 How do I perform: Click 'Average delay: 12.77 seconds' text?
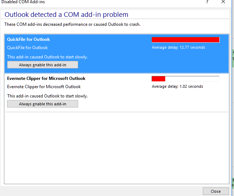pos(178,47)
